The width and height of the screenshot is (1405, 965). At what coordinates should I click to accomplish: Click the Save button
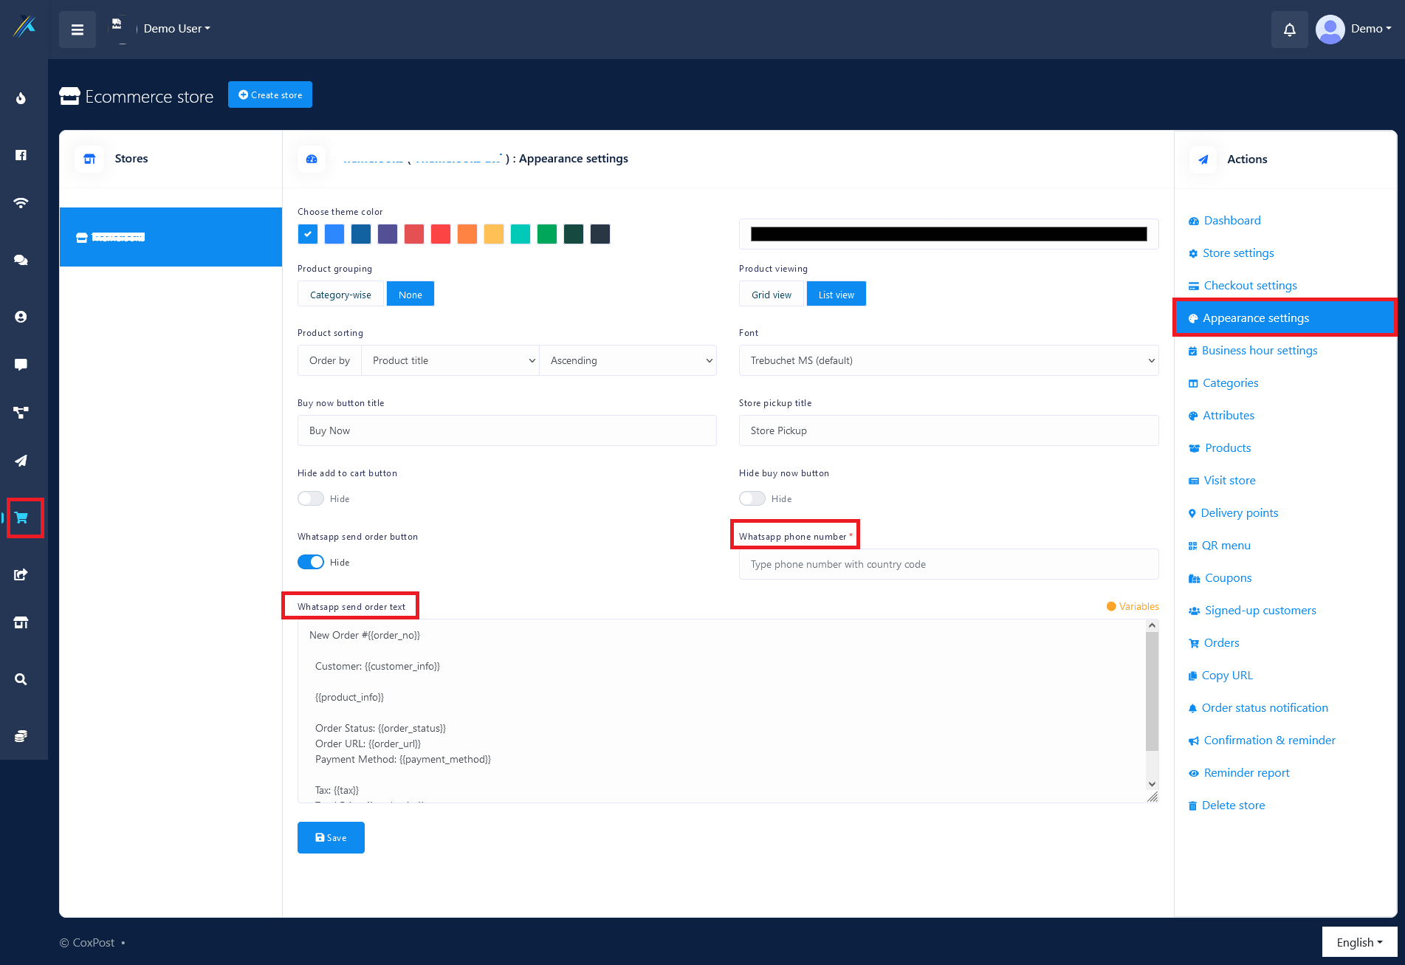click(x=331, y=837)
